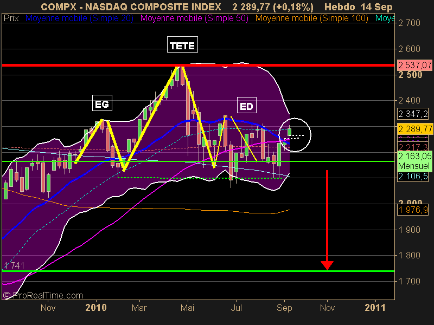This screenshot has width=434, height=325.
Task: Click the orange 1 976,9 price label
Action: 413,210
